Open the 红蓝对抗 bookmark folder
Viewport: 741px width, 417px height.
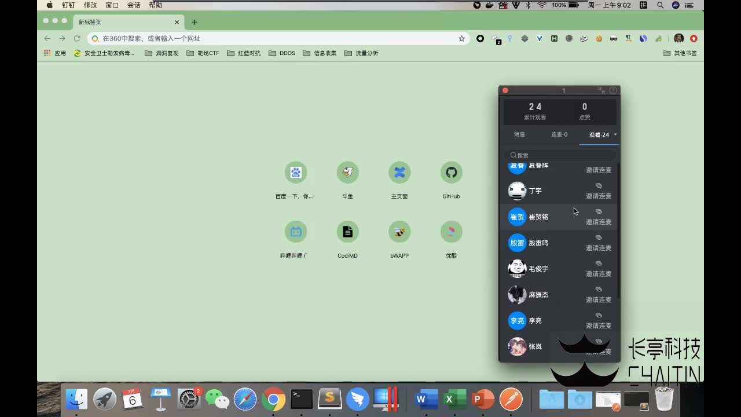[x=244, y=53]
